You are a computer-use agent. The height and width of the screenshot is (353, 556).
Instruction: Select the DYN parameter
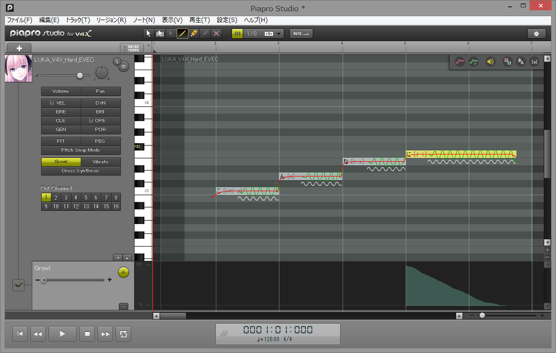pyautogui.click(x=101, y=103)
